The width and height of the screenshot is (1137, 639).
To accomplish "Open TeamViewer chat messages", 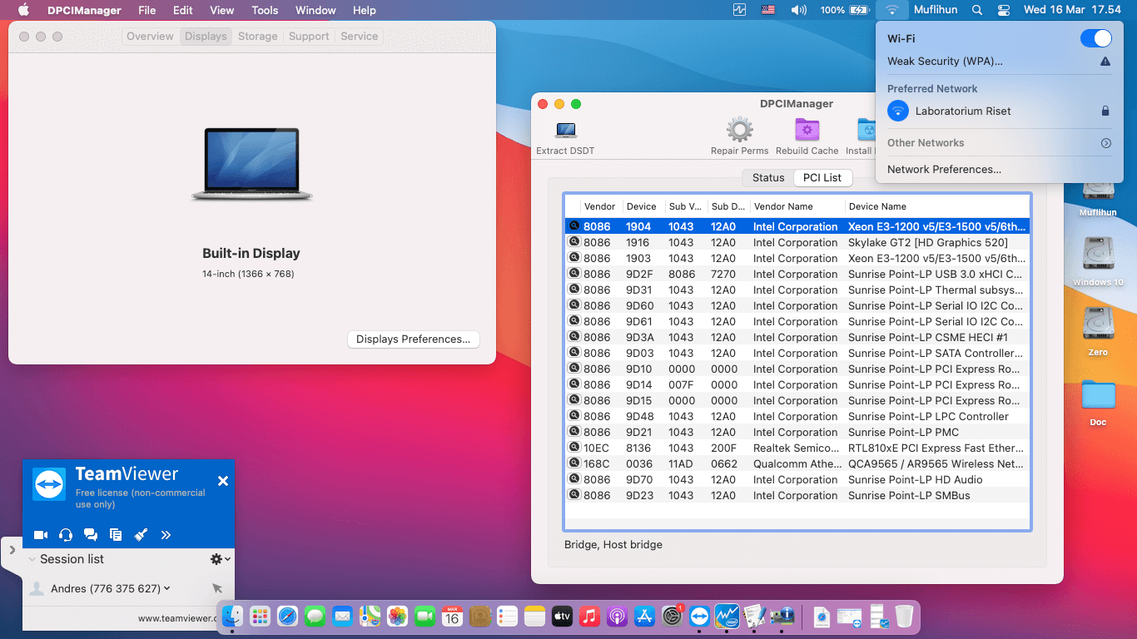I will (91, 535).
